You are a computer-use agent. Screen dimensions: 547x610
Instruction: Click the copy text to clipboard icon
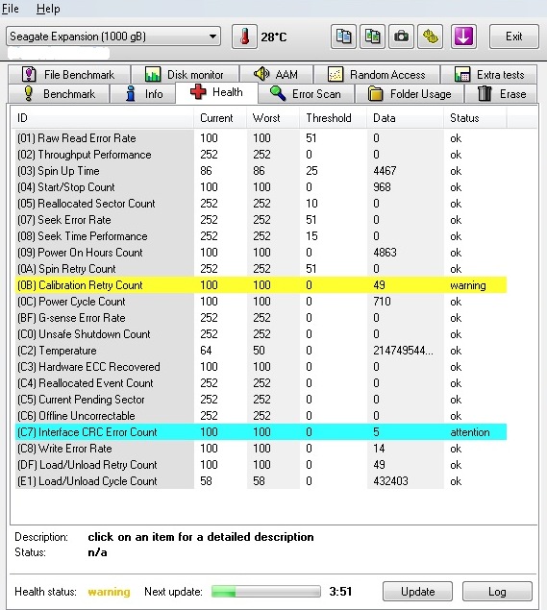(343, 37)
